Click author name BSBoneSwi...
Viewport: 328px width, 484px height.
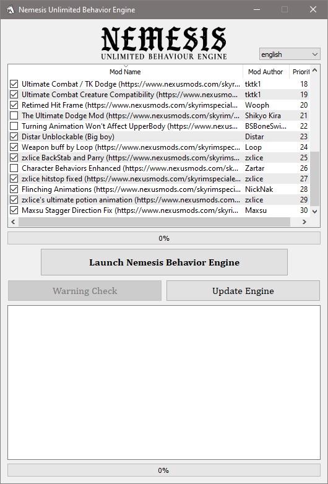coord(266,126)
